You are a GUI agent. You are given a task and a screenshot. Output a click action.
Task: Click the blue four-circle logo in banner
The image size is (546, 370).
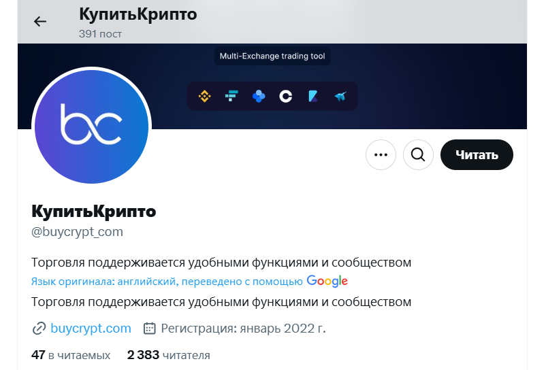pos(259,97)
